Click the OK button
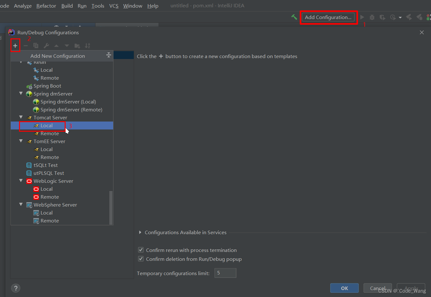431x297 pixels. tap(344, 288)
